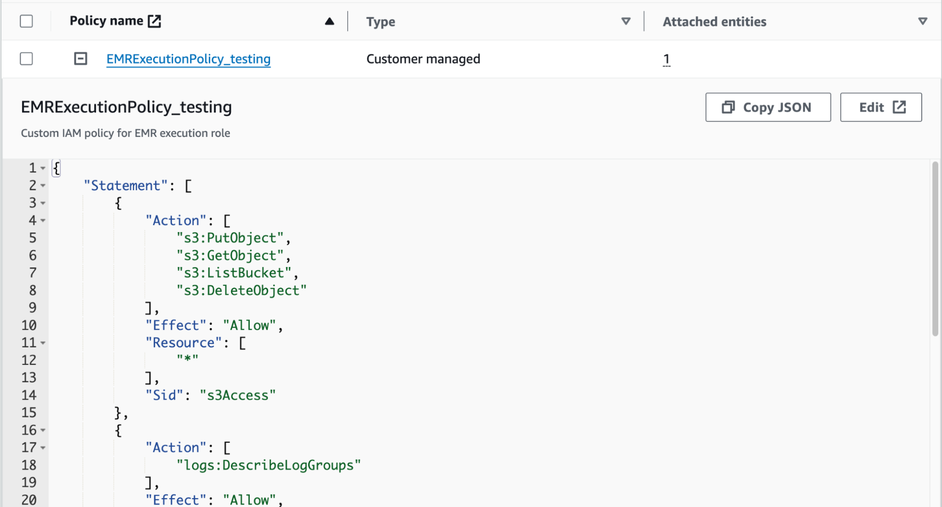942x507 pixels.
Task: Fold the Resource array at line 11
Action: pos(43,343)
